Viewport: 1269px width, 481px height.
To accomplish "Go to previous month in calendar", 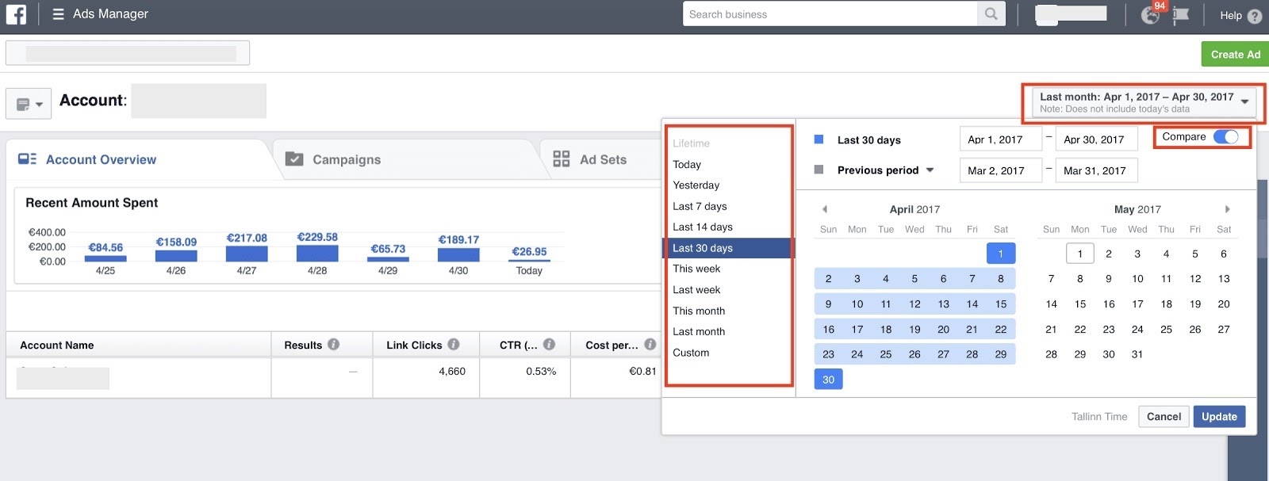I will [825, 209].
